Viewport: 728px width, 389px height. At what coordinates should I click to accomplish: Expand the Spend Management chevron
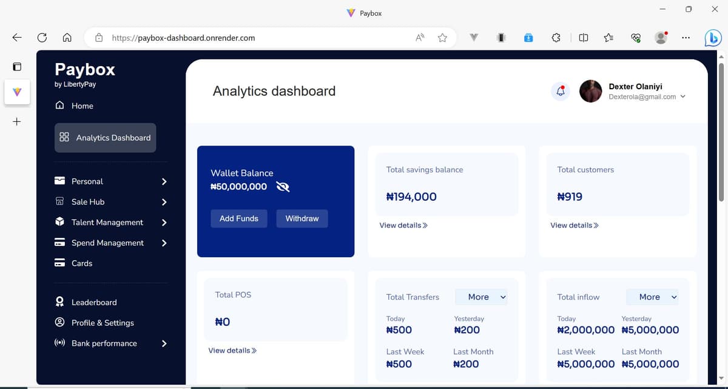point(164,243)
